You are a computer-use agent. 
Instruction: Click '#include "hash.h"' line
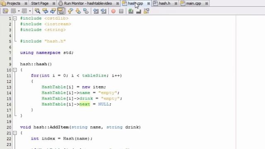tap(43, 41)
